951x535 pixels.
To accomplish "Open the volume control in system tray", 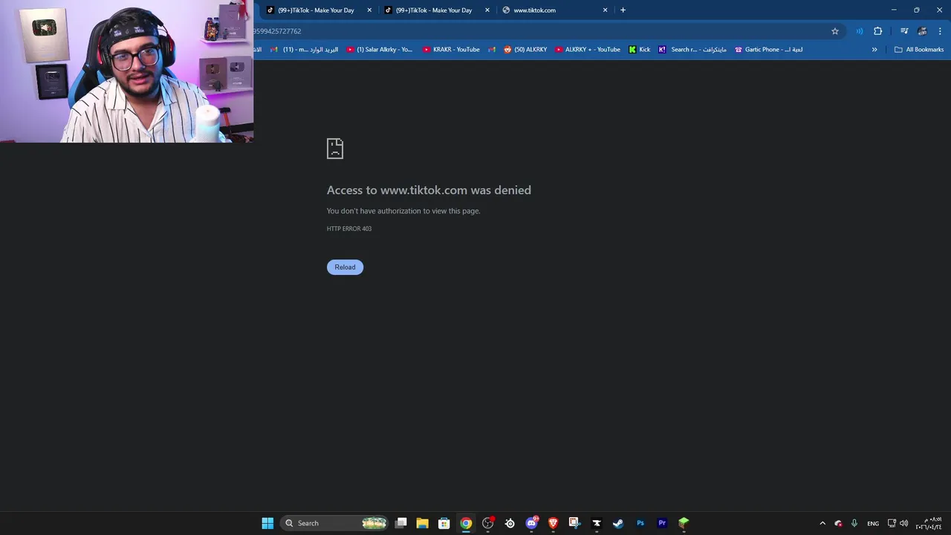I will point(904,523).
